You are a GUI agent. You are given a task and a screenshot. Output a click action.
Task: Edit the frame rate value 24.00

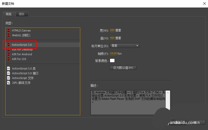113,53
